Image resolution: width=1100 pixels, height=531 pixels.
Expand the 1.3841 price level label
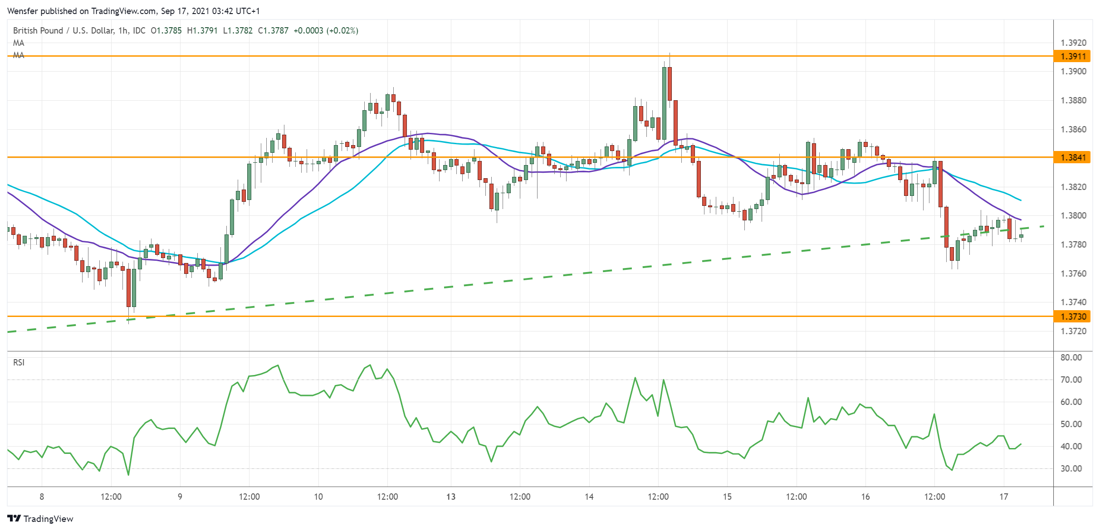point(1074,157)
